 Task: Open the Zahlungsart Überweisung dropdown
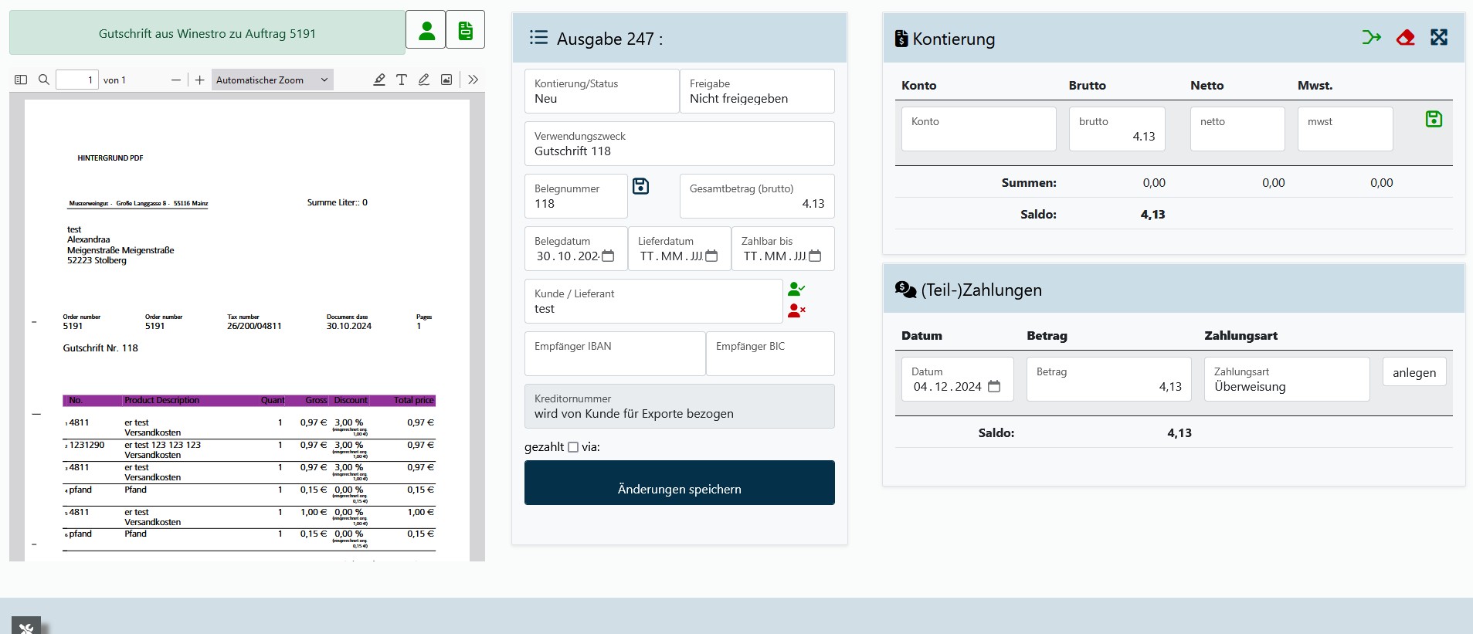click(x=1286, y=379)
